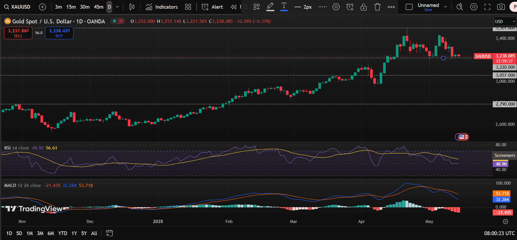The height and width of the screenshot is (240, 517).
Task: Click the RSI value 48.90 label
Action: (x=501, y=164)
